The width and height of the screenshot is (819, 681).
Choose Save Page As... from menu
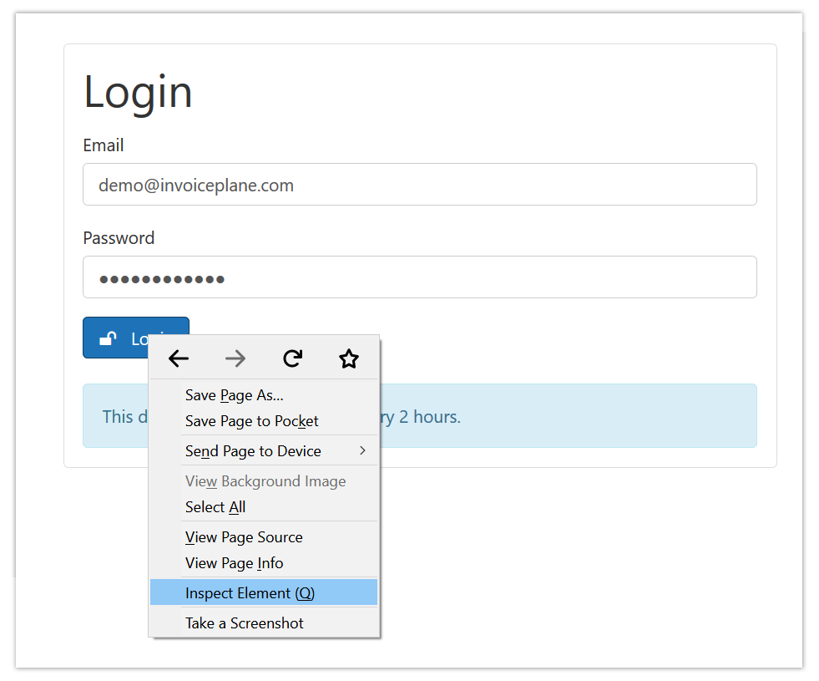[264, 395]
